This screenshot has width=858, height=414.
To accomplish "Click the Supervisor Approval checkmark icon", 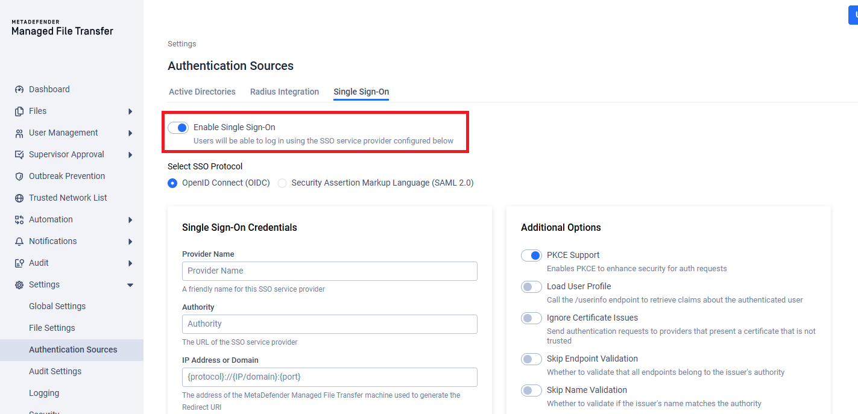I will [19, 154].
